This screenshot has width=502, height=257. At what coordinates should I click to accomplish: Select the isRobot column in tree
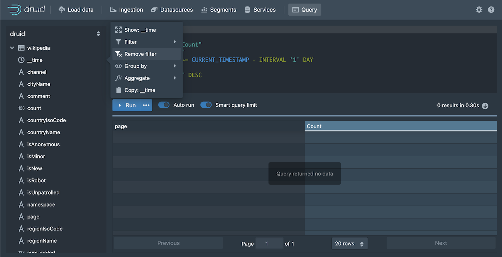click(x=37, y=180)
